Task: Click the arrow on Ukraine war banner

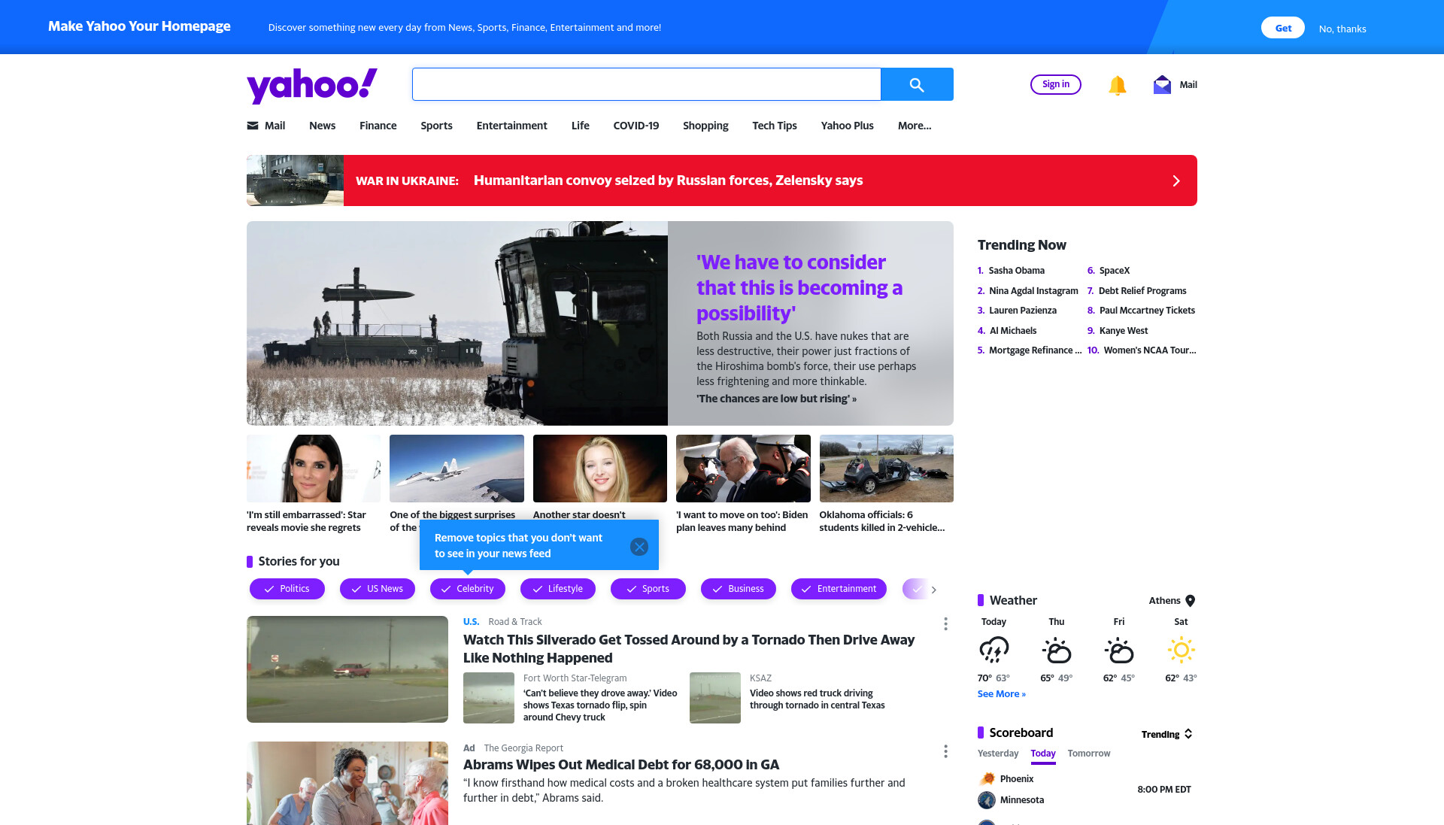Action: (1176, 181)
